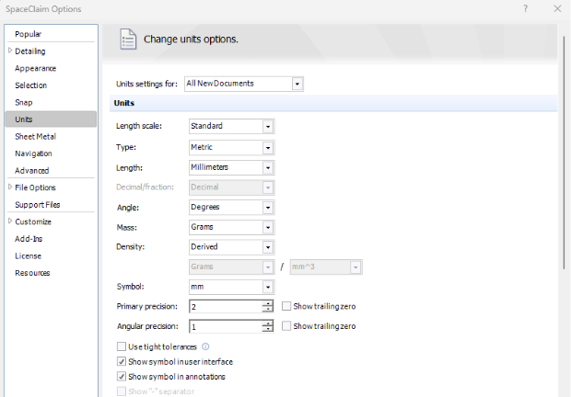The height and width of the screenshot is (397, 571).
Task: Click into the Primary precision field
Action: tap(225, 306)
